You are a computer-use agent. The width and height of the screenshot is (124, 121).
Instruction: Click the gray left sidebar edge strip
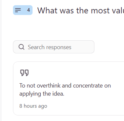(x=1, y=60)
